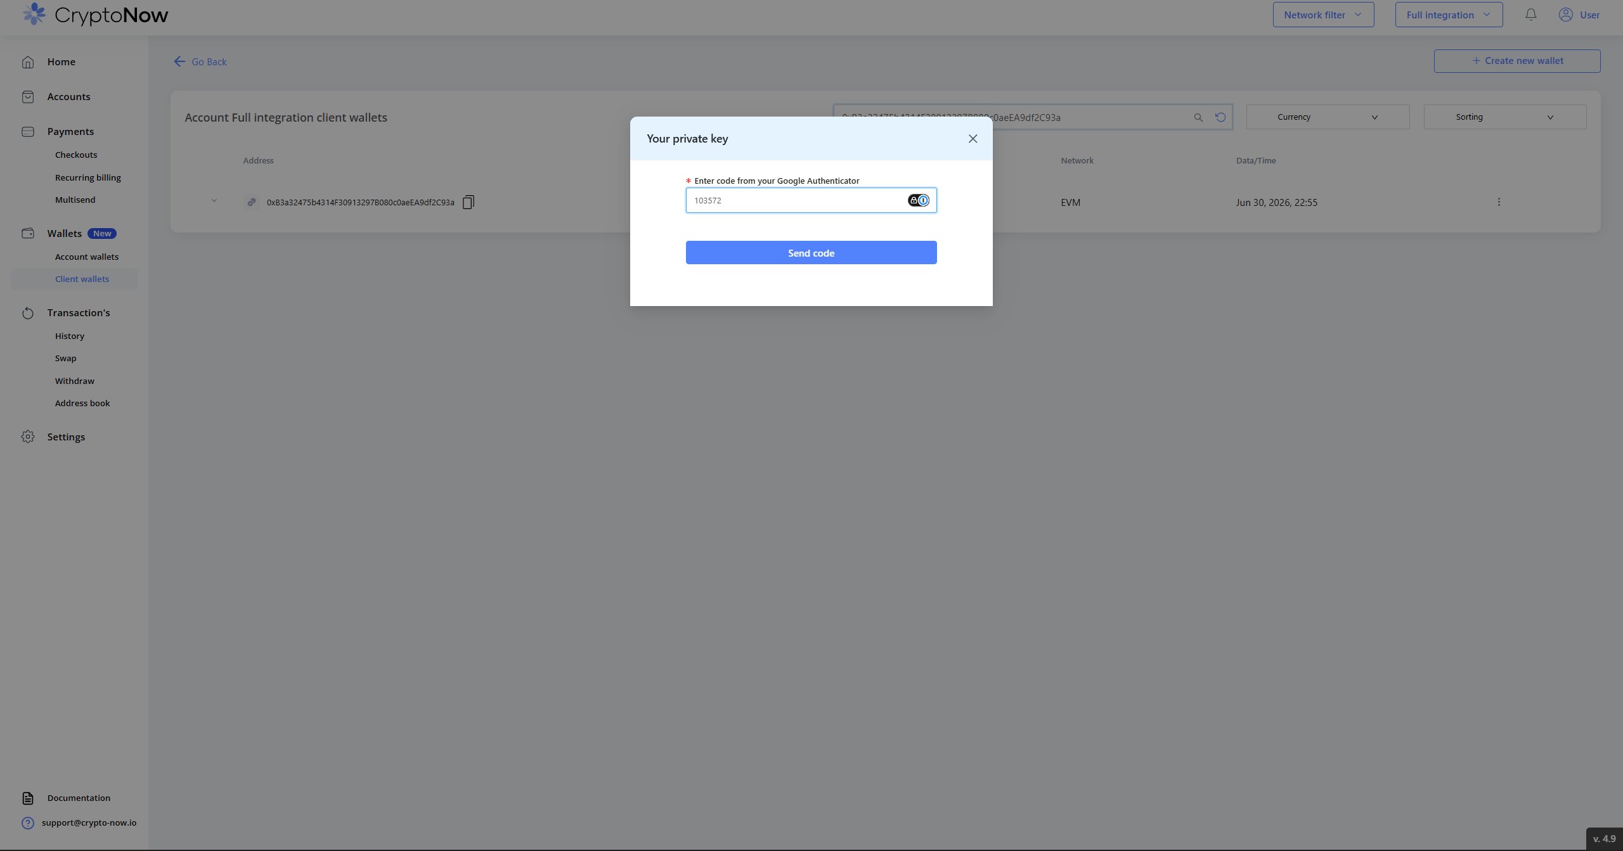The image size is (1623, 851).
Task: Close the Your private key dialog
Action: [x=973, y=139]
